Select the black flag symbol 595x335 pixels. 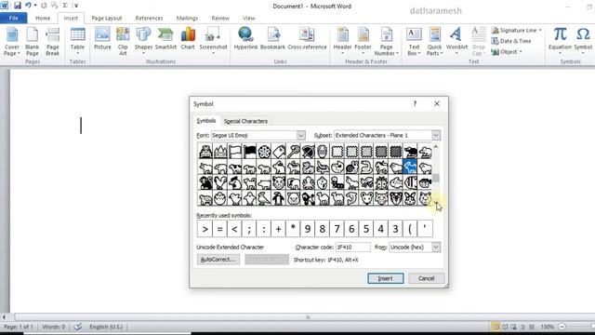tap(250, 152)
